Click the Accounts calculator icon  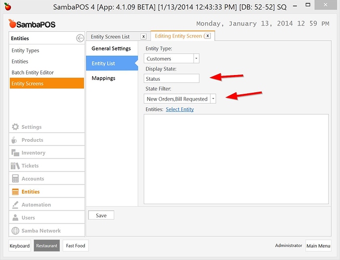[x=15, y=179]
